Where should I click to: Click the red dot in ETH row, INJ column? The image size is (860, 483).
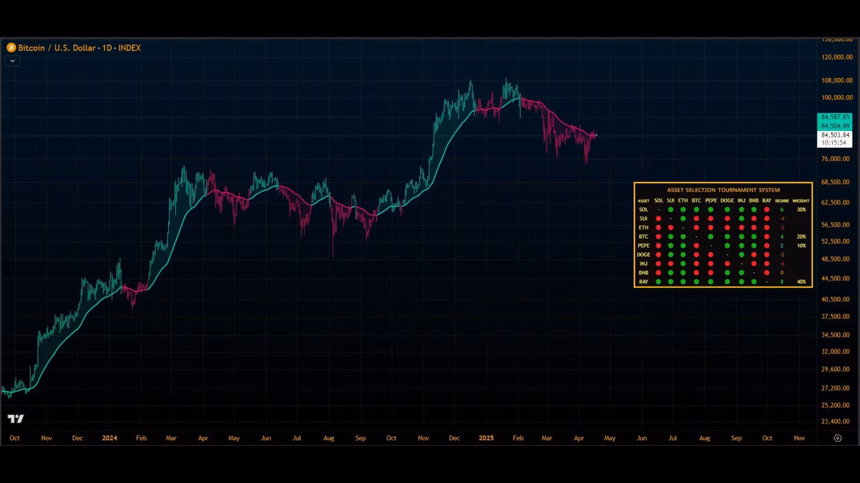click(x=741, y=228)
